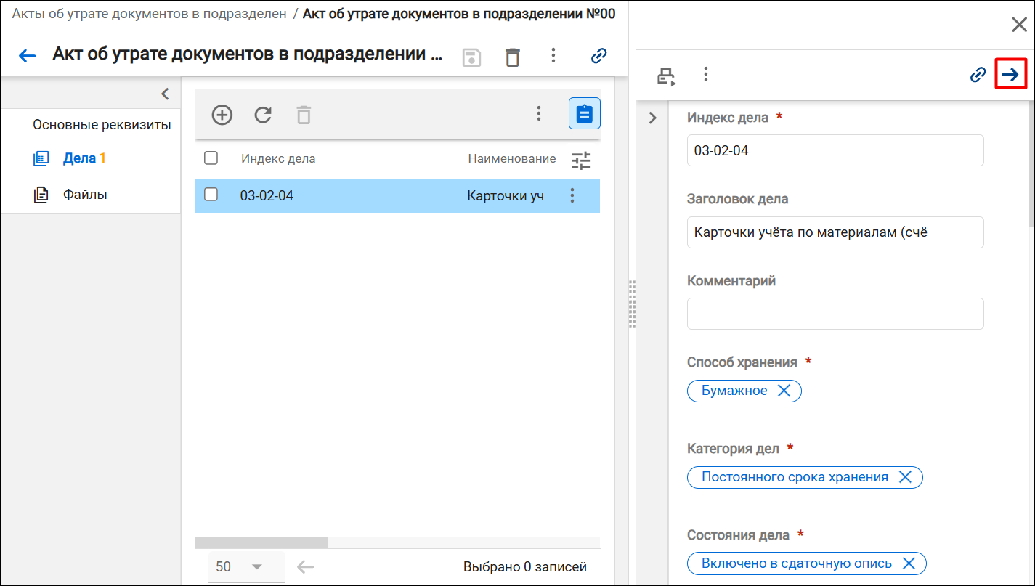Viewport: 1035px width, 586px height.
Task: Click the save diskette icon in header
Action: click(x=472, y=57)
